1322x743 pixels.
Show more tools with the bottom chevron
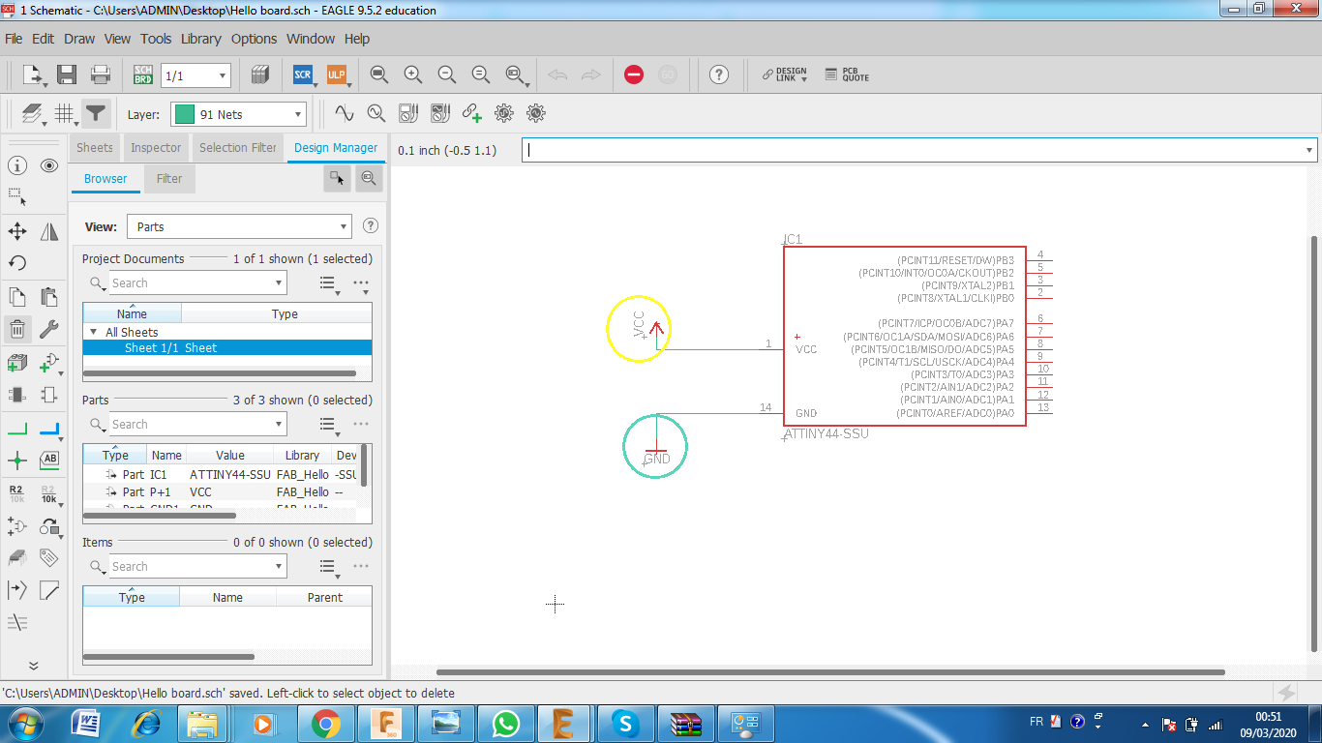tap(33, 666)
